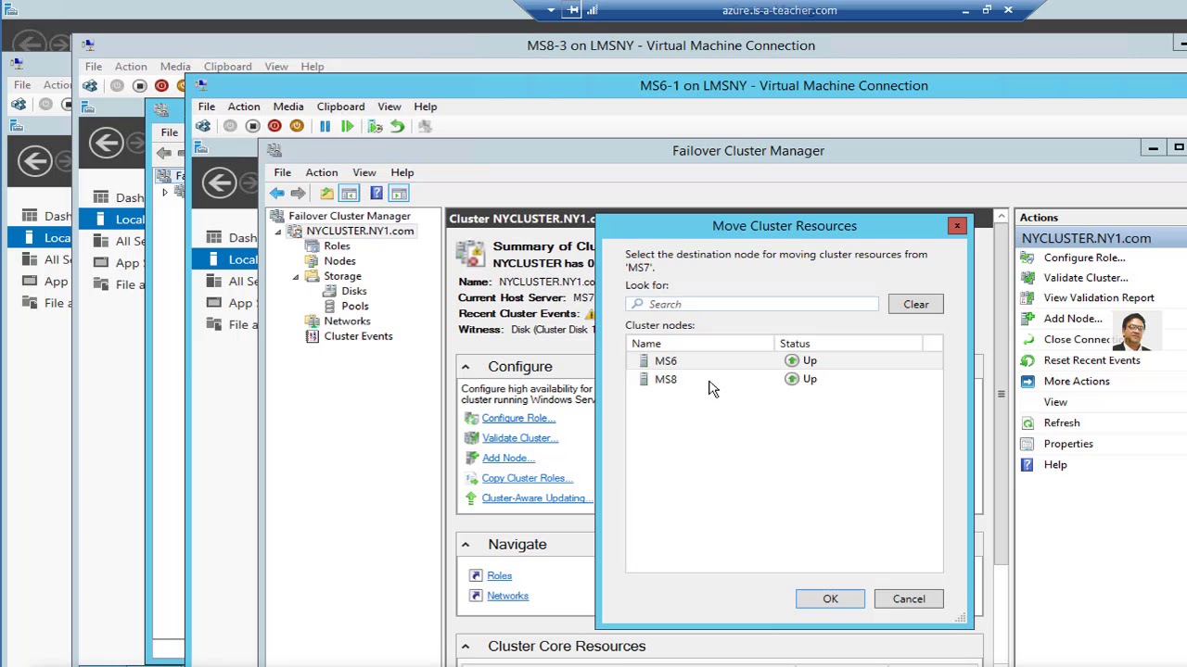Click the Status column header in Cluster nodes
The height and width of the screenshot is (667, 1187).
(x=849, y=344)
